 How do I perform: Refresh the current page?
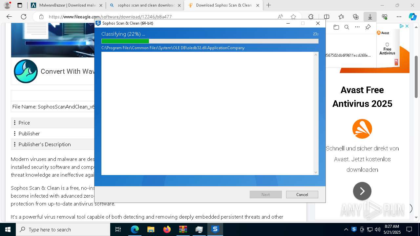pyautogui.click(x=24, y=17)
